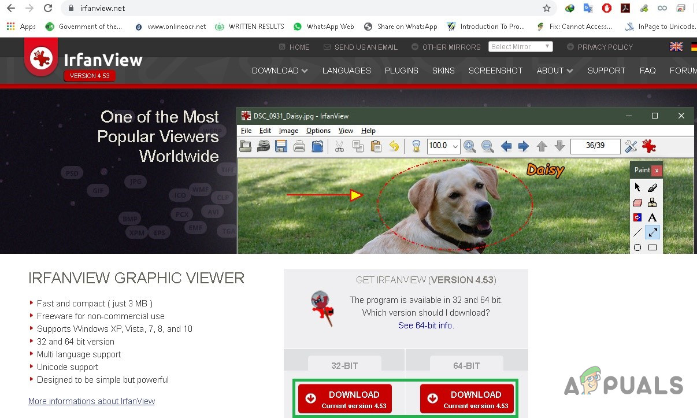Screen dimensions: 697x418
Task: Click the Properties wrench toolbar icon
Action: tap(631, 146)
